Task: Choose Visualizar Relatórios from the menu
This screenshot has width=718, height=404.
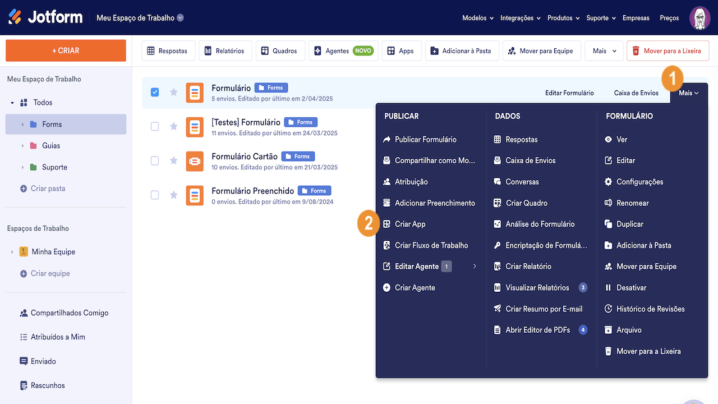Action: tap(540, 287)
